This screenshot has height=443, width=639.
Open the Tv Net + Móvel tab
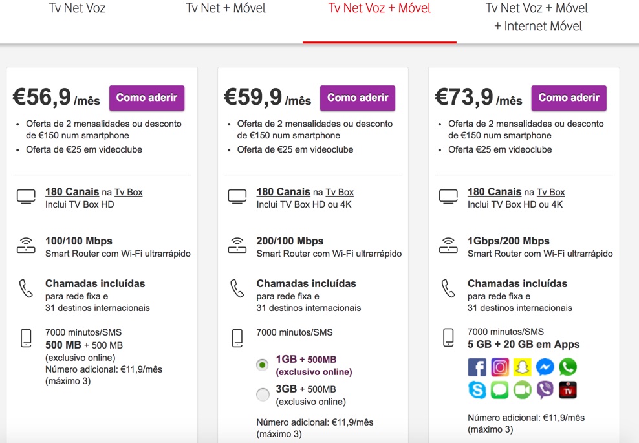pos(226,8)
